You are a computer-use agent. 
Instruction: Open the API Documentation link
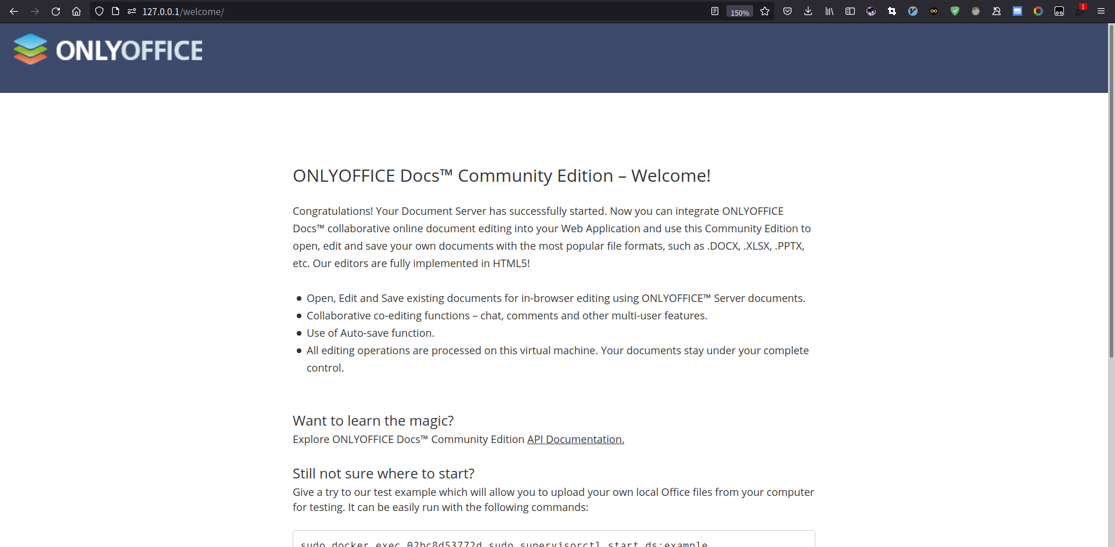tap(576, 440)
